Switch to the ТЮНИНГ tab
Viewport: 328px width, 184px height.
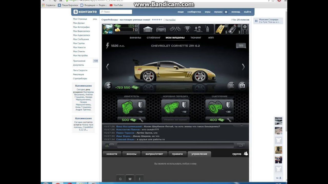click(196, 38)
